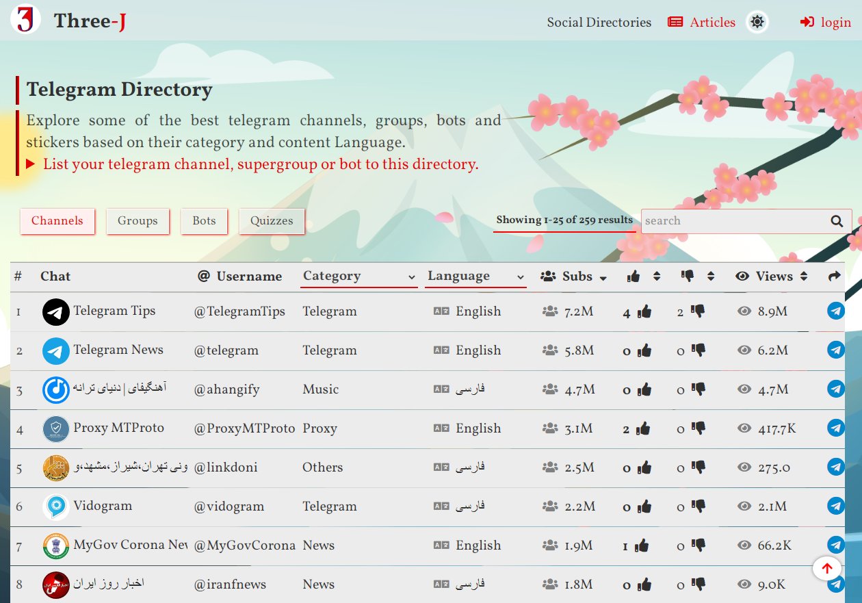Like the MyGov Corona News channel

coord(642,546)
